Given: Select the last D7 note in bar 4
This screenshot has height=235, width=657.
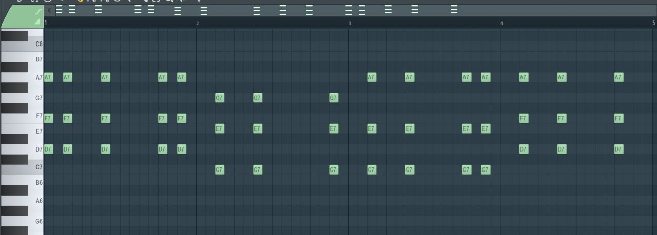Looking at the screenshot, I should tap(619, 149).
